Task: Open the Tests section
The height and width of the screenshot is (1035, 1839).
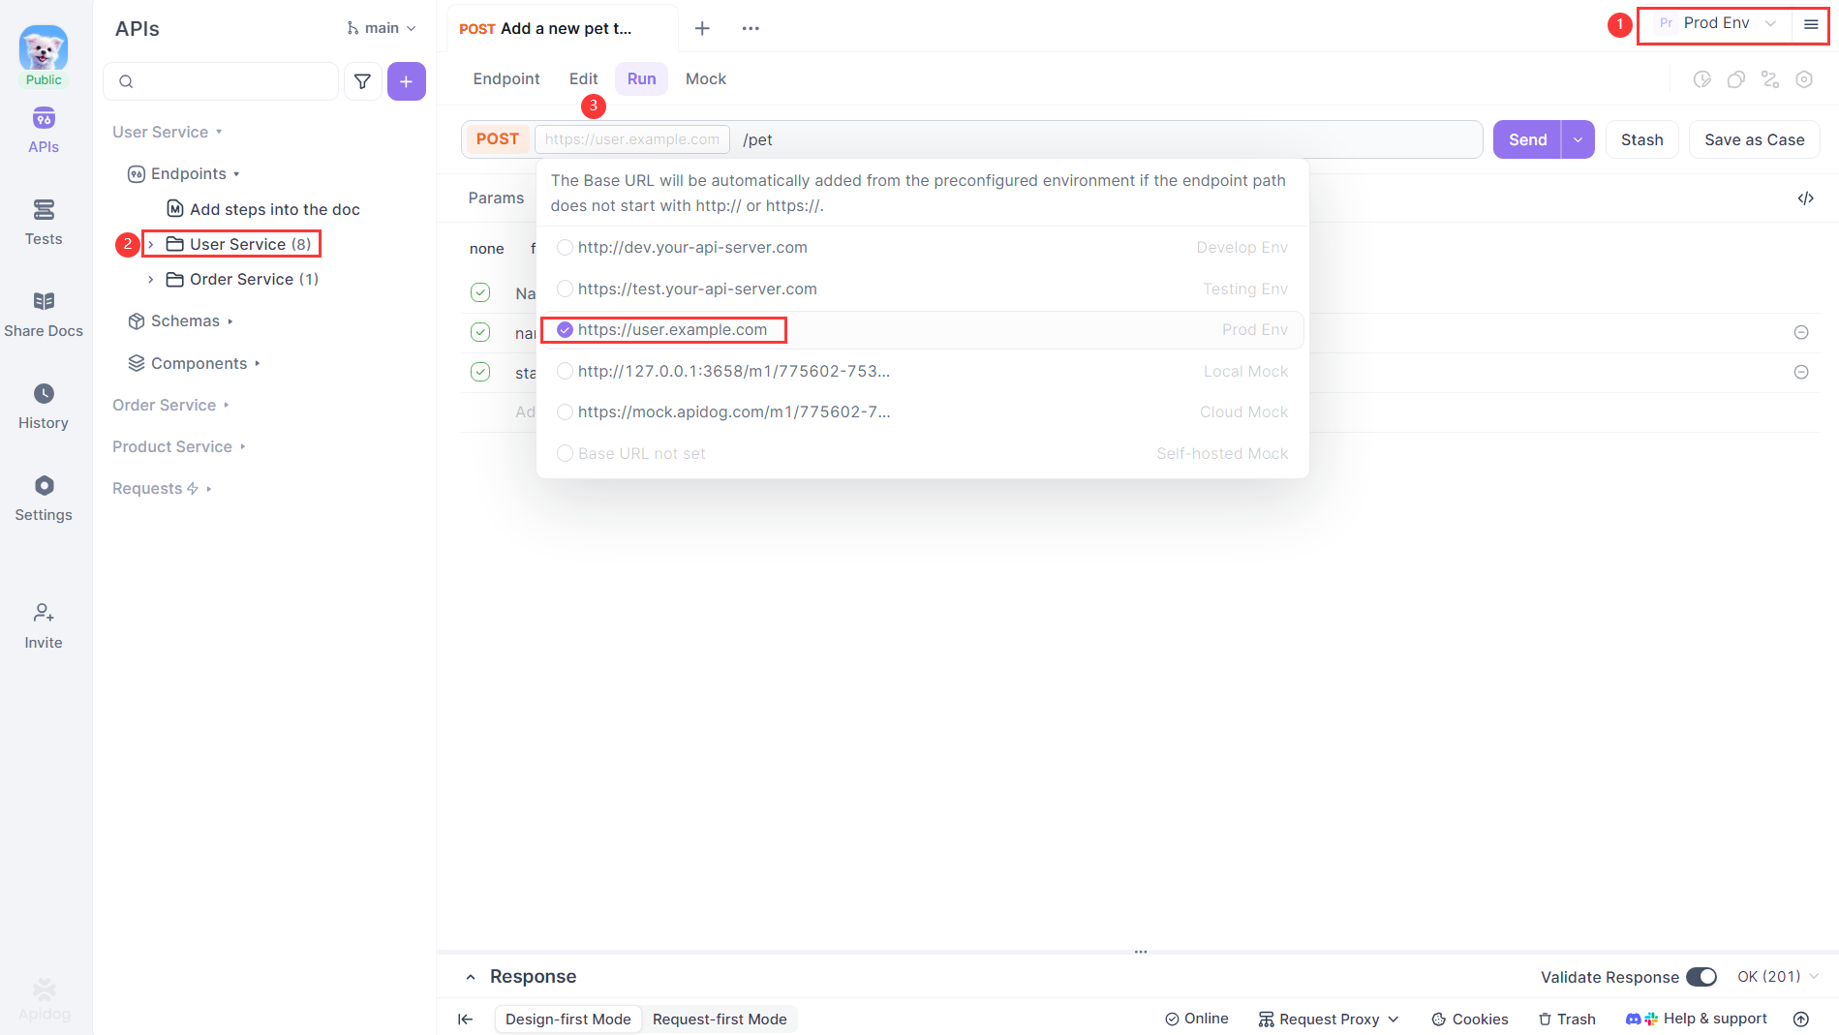Action: [x=44, y=223]
